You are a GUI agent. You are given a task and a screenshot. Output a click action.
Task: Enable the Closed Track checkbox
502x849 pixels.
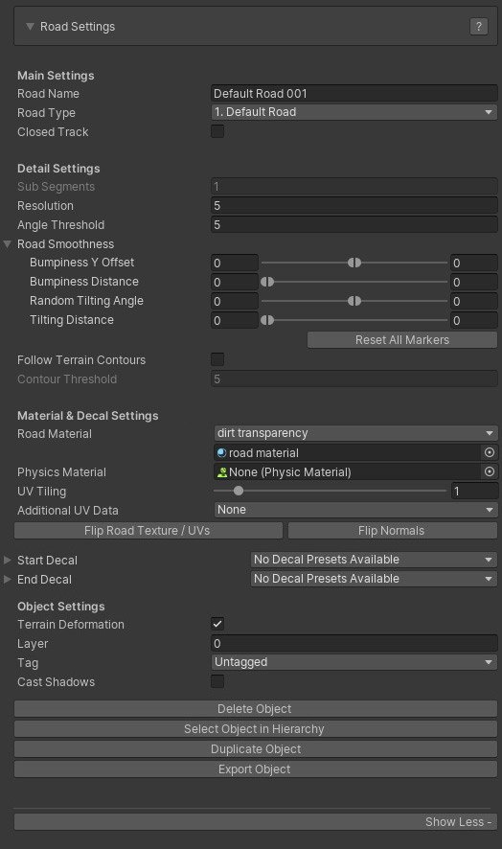(x=217, y=131)
